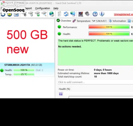This screenshot has height=126, width=133.
Task: Switch to the S.M.A.R.T. tab
Action: point(100,21)
